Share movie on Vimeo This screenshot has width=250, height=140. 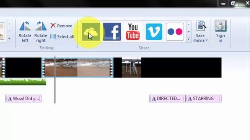coord(154,31)
